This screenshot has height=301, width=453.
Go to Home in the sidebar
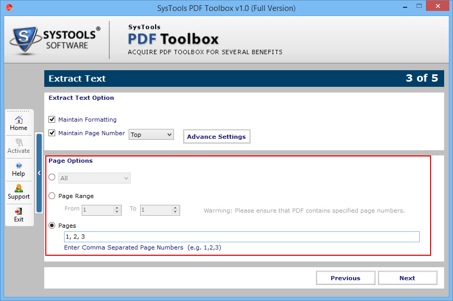(x=19, y=123)
